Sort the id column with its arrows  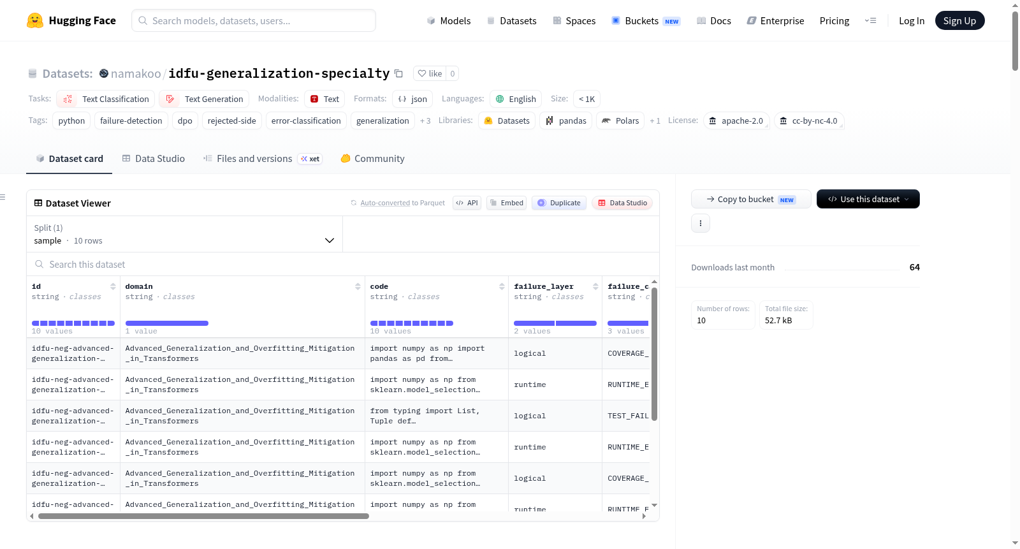coord(113,286)
